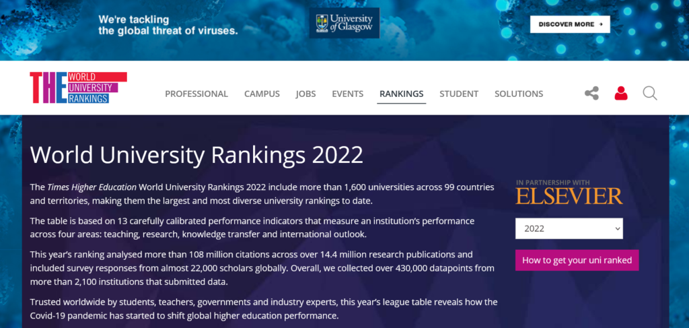Click the University of Glasgow logo

click(344, 23)
